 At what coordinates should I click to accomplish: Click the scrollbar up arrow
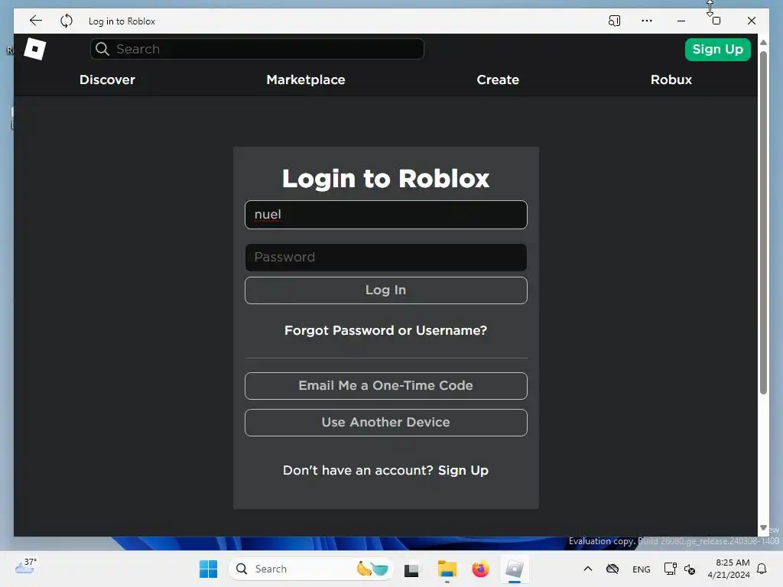pos(763,43)
